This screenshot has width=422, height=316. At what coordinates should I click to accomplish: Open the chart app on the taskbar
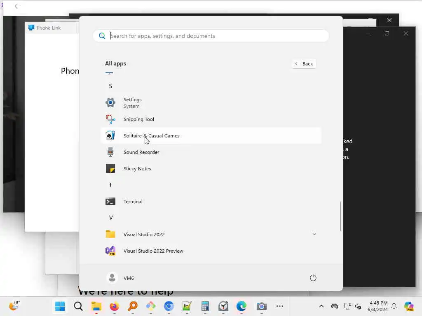(x=187, y=306)
